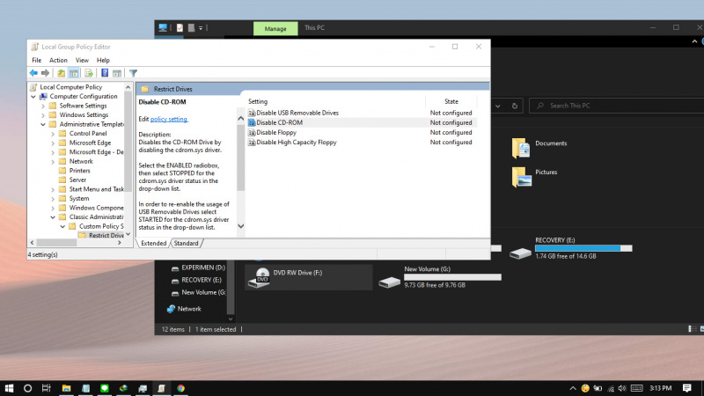Click the tree pane scroll right arrow
704x396 pixels.
[120, 243]
